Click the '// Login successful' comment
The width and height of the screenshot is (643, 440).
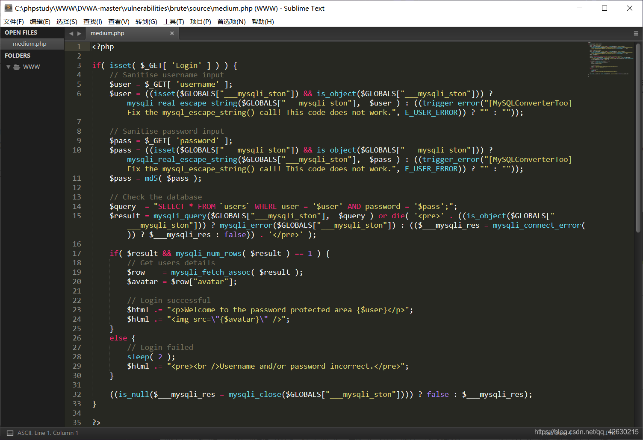tap(169, 300)
